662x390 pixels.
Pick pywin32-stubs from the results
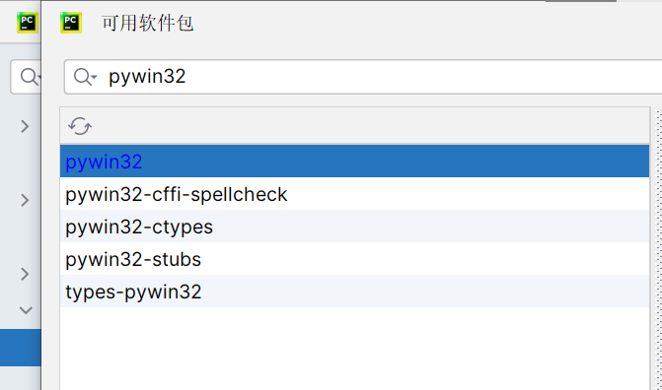tap(354, 259)
